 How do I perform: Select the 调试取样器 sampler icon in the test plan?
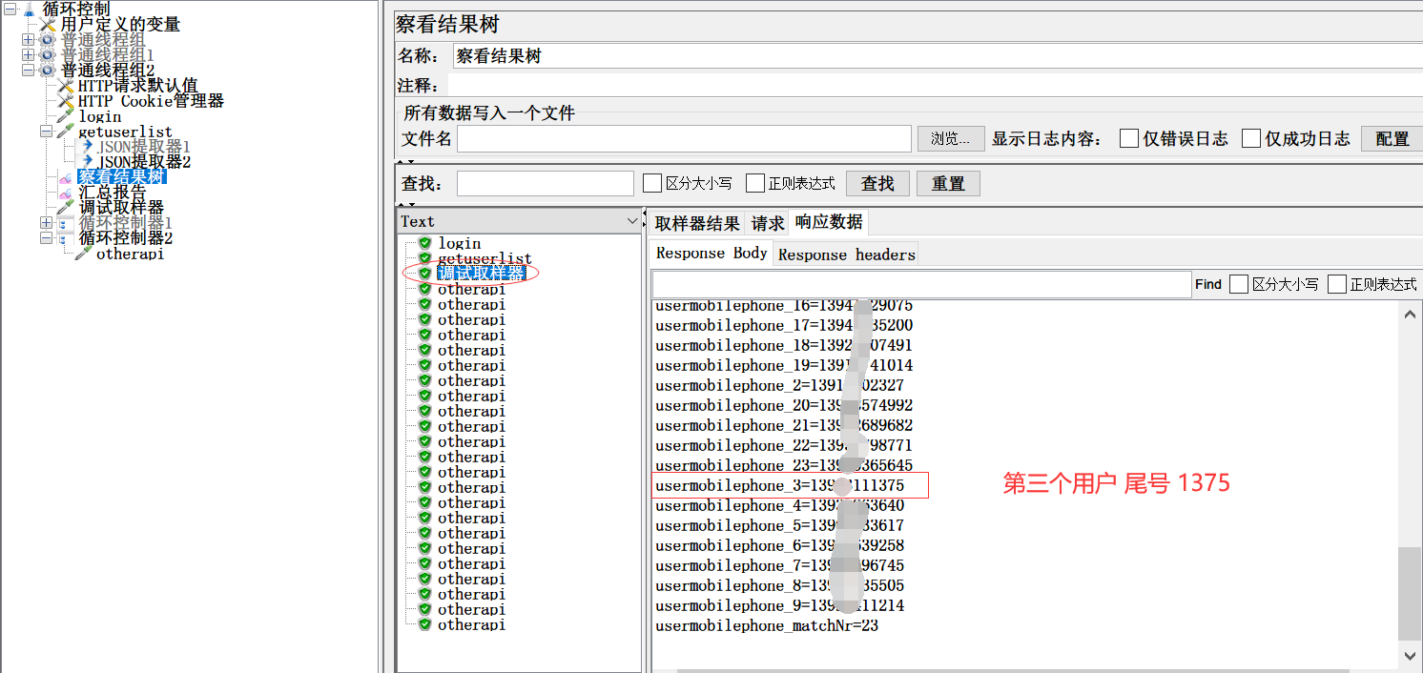click(x=65, y=208)
